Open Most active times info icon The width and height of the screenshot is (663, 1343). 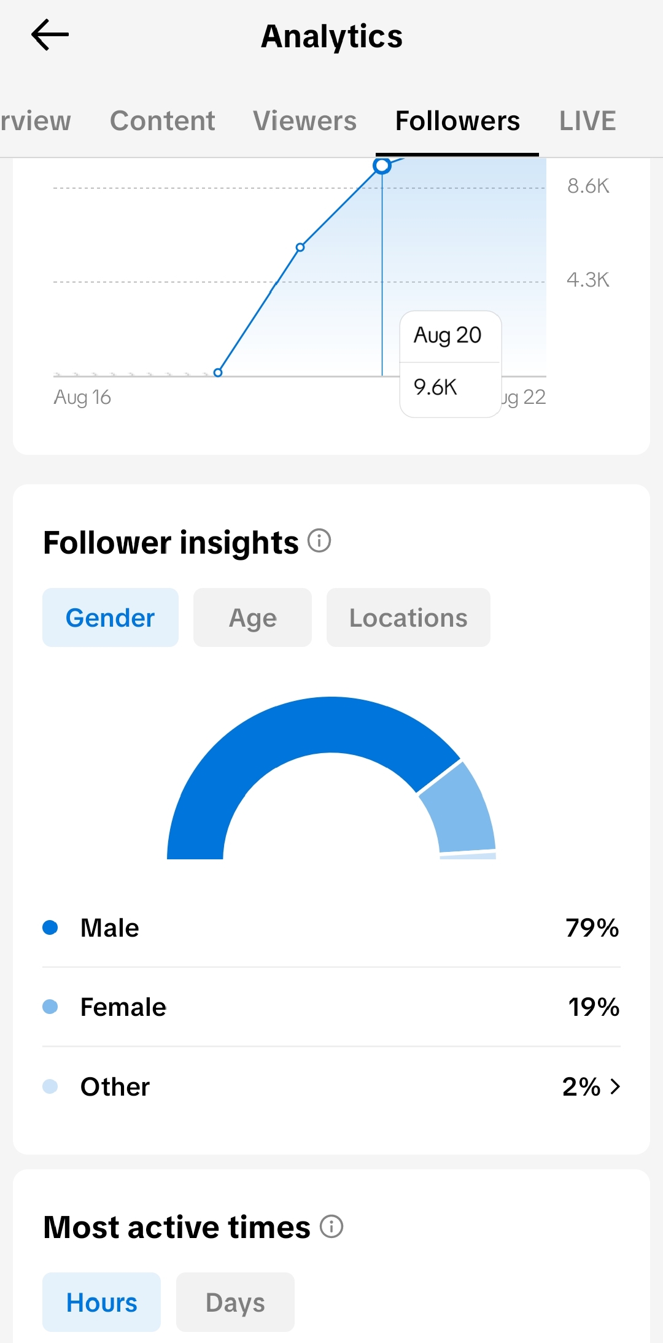(x=331, y=1226)
